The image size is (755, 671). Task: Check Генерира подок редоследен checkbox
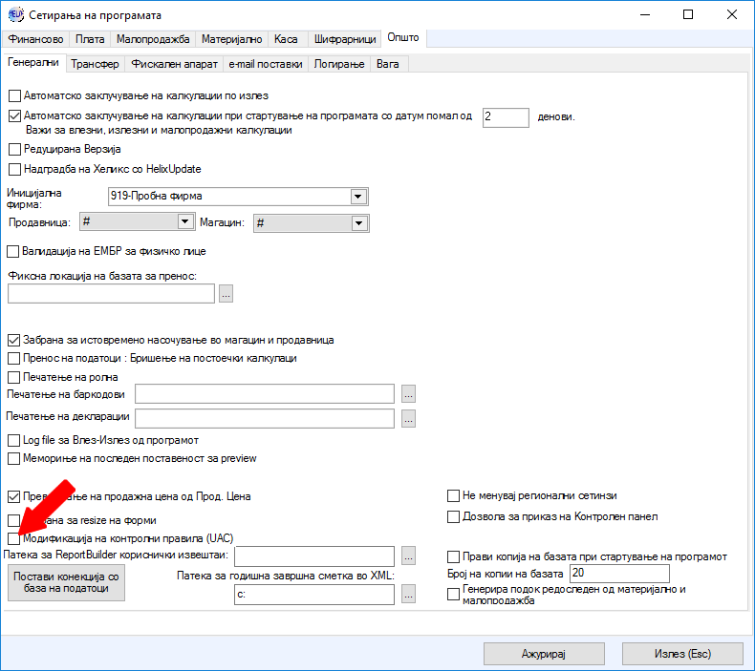click(x=453, y=595)
